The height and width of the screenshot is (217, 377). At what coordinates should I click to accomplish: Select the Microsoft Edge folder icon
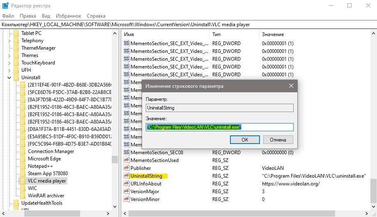click(x=23, y=159)
